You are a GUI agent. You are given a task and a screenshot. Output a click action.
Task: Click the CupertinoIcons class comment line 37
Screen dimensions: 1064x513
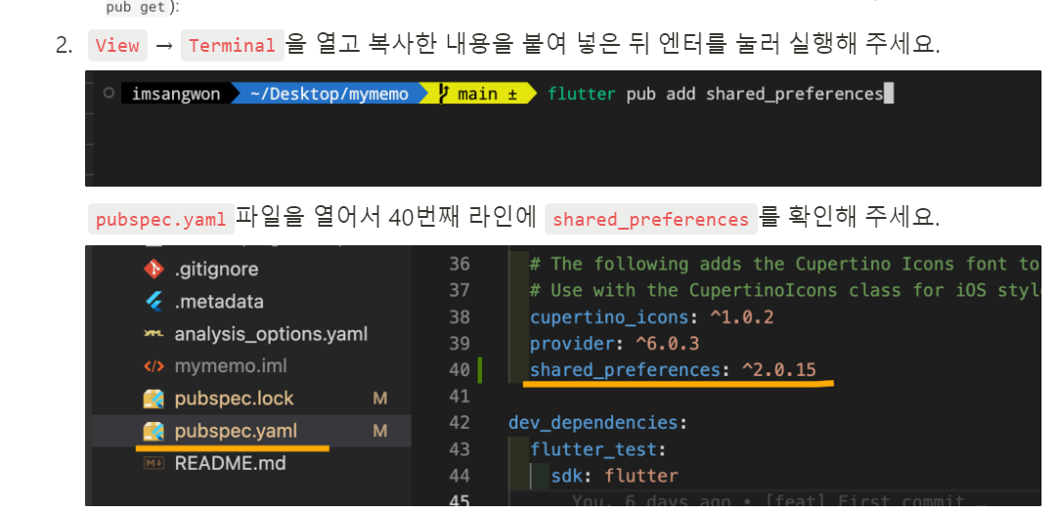(784, 290)
